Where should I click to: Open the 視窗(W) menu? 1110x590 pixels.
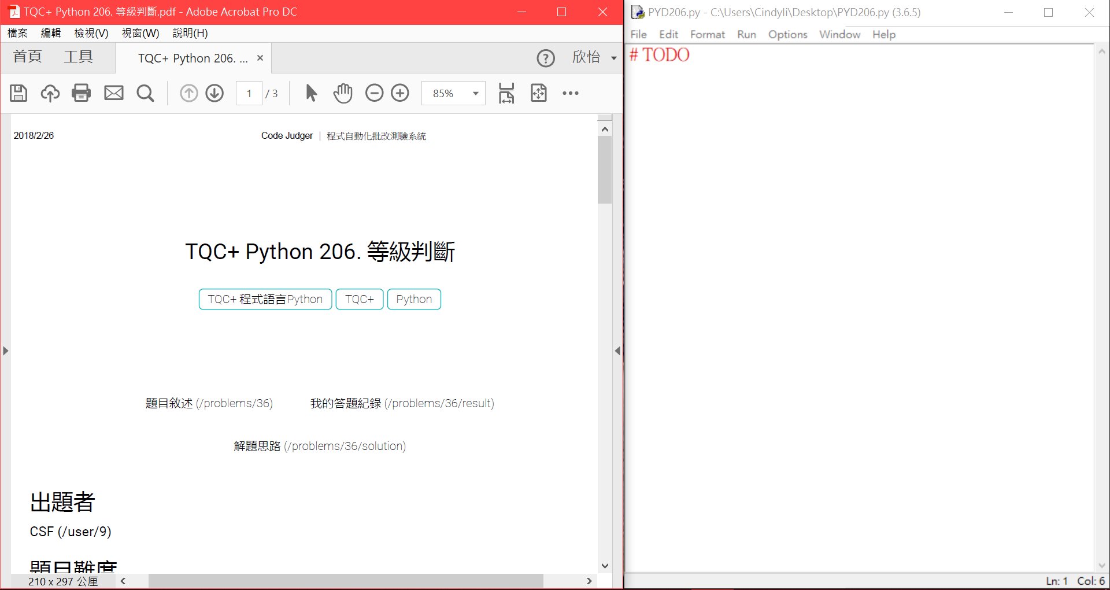140,33
